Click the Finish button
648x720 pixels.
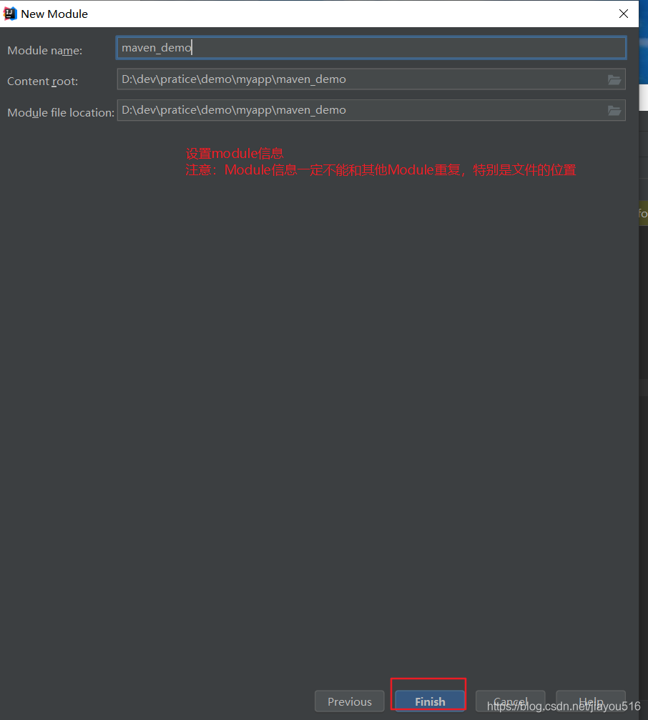click(x=430, y=701)
